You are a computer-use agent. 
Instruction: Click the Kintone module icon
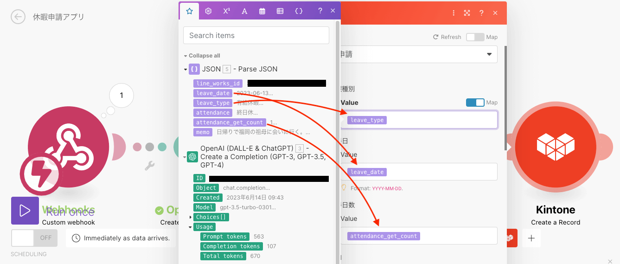pyautogui.click(x=556, y=145)
